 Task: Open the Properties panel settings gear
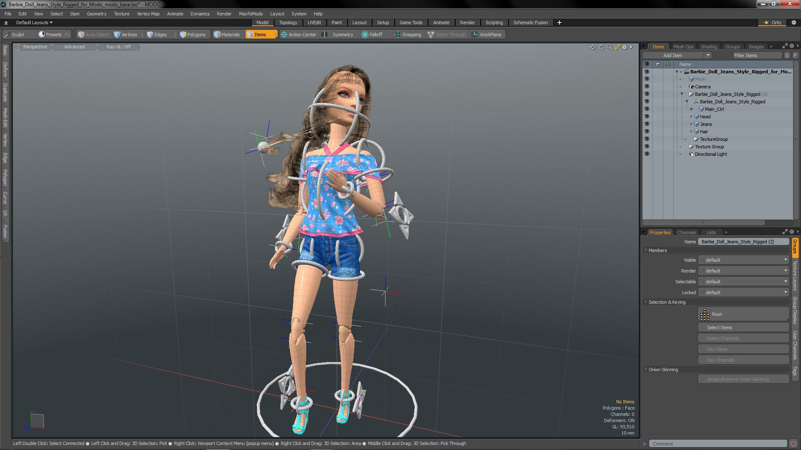pos(791,232)
